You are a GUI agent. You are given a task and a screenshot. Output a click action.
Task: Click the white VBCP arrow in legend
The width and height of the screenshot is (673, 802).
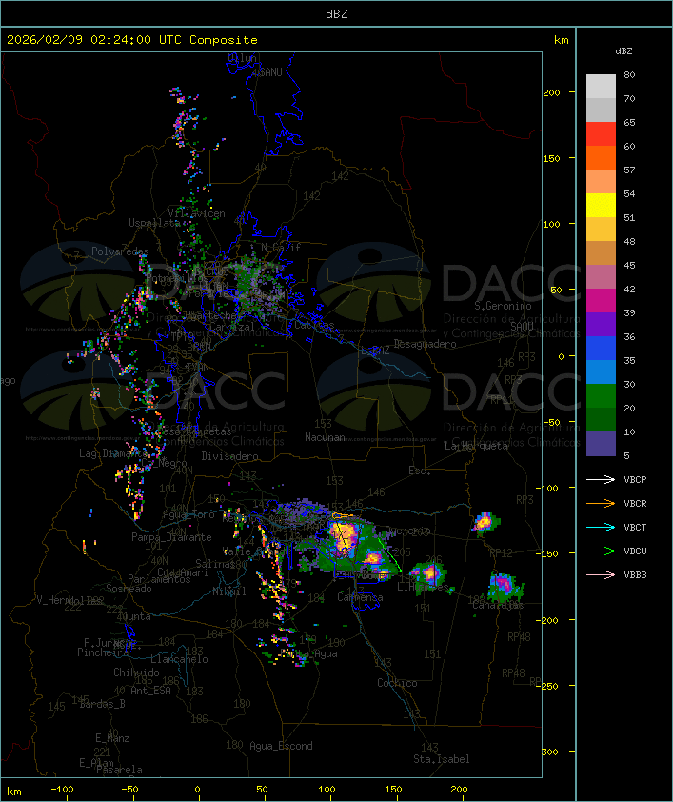click(x=601, y=479)
